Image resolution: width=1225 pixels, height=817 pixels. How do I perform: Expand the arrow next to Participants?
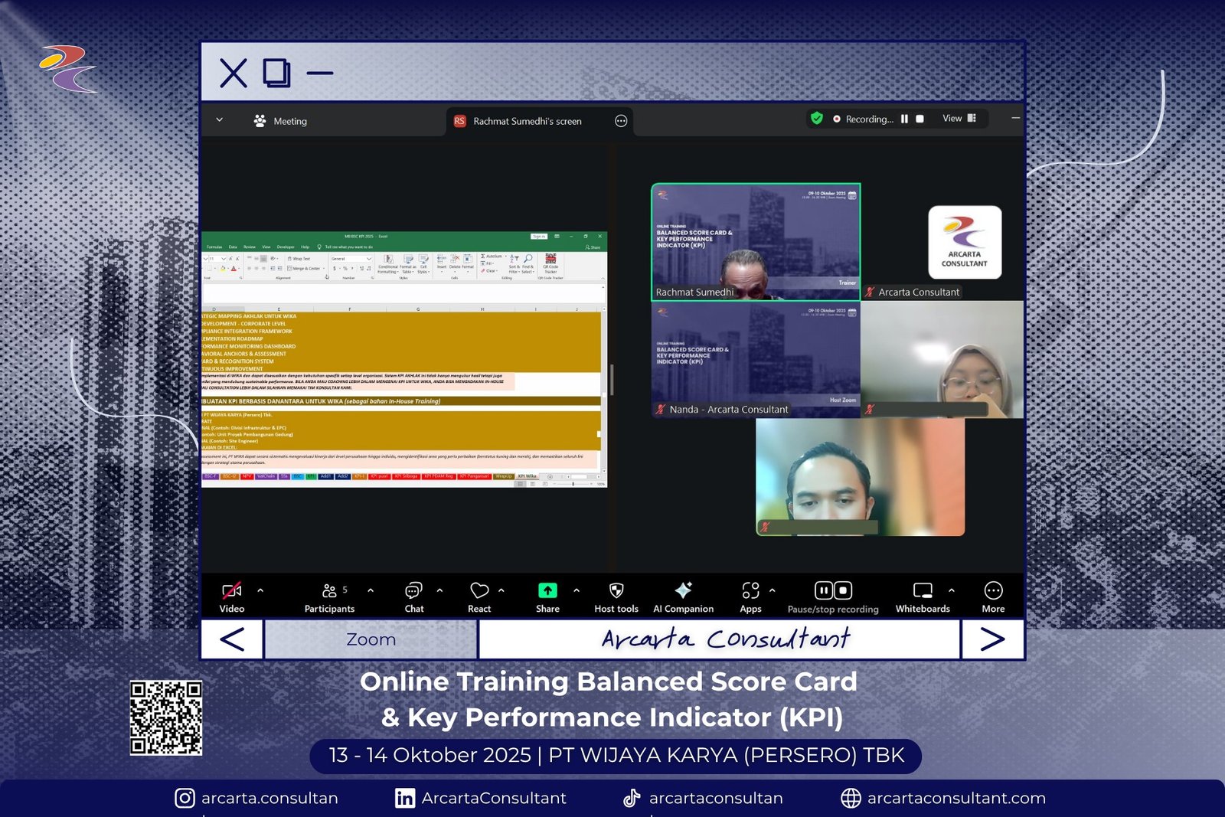tap(371, 590)
